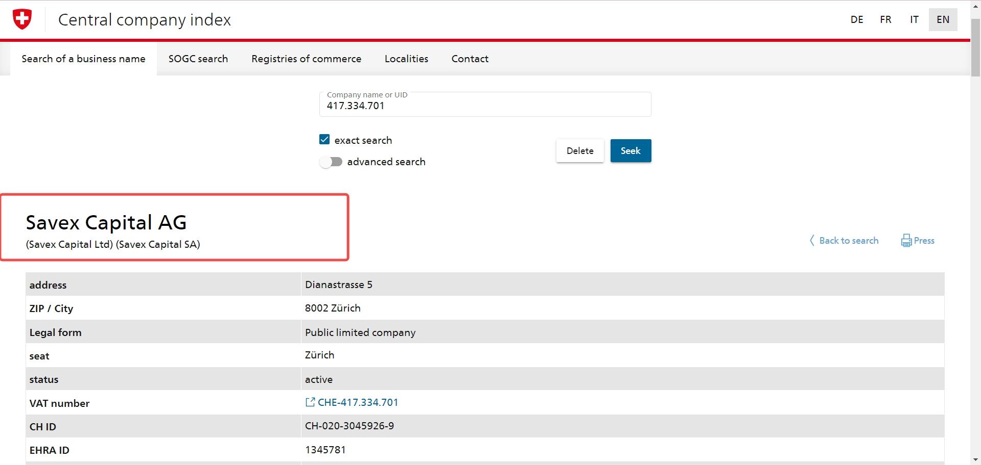The image size is (981, 465).
Task: Click the back chevron before Back to search
Action: [x=812, y=241]
